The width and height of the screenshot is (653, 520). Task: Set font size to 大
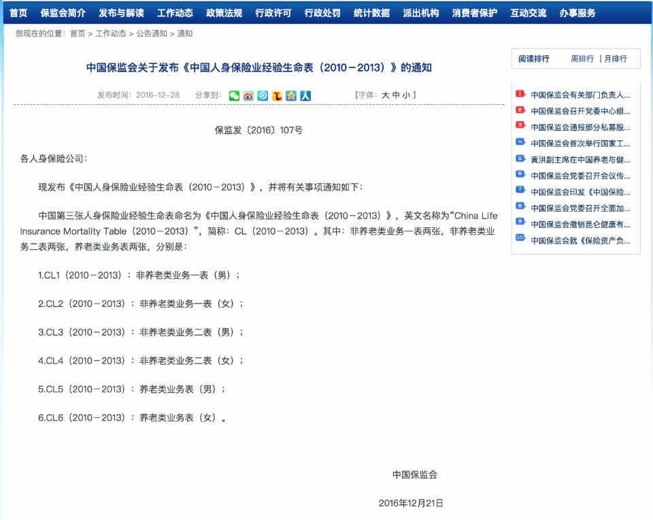386,95
